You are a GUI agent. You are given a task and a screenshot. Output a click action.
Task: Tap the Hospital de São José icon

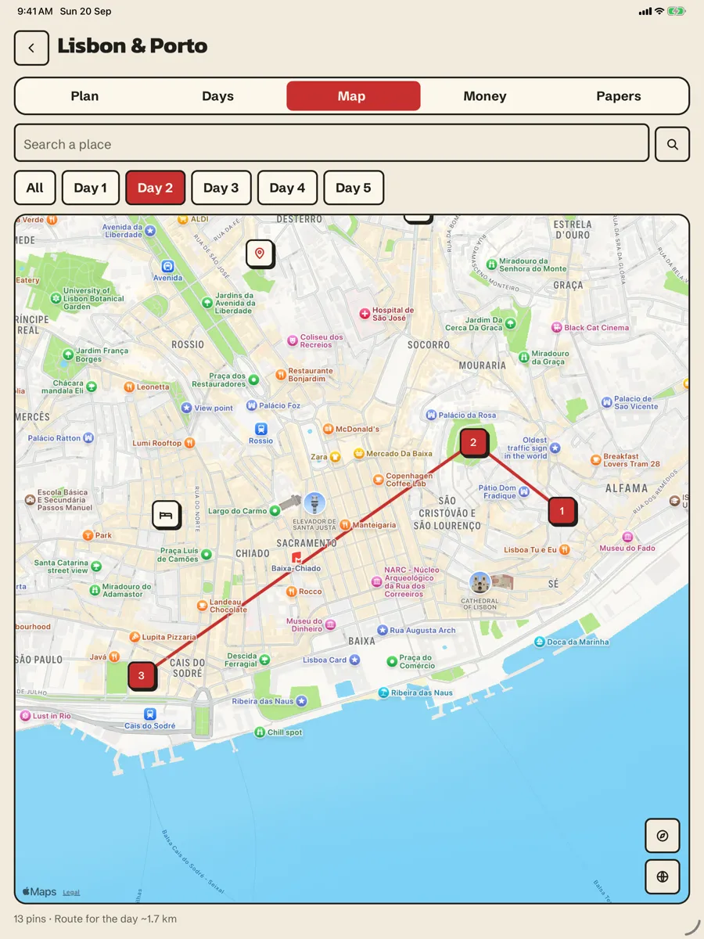[x=364, y=314]
